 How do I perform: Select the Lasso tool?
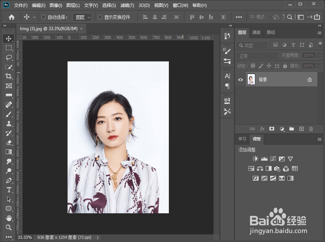click(8, 57)
